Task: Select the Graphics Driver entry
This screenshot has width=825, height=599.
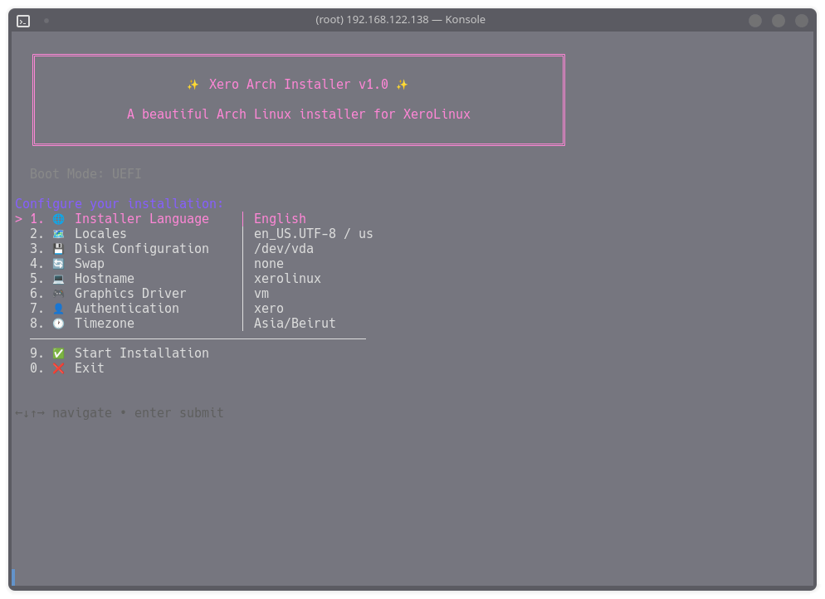Action: (x=130, y=294)
